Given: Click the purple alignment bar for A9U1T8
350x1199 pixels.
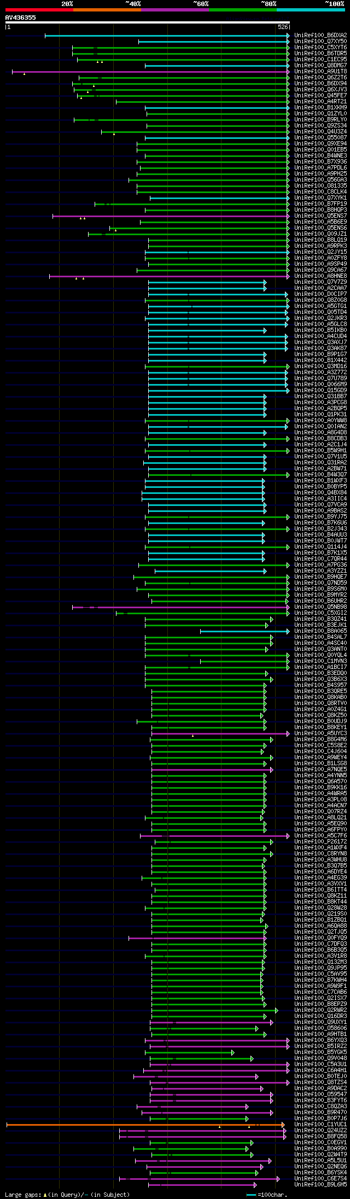Looking at the screenshot, I should tap(150, 72).
